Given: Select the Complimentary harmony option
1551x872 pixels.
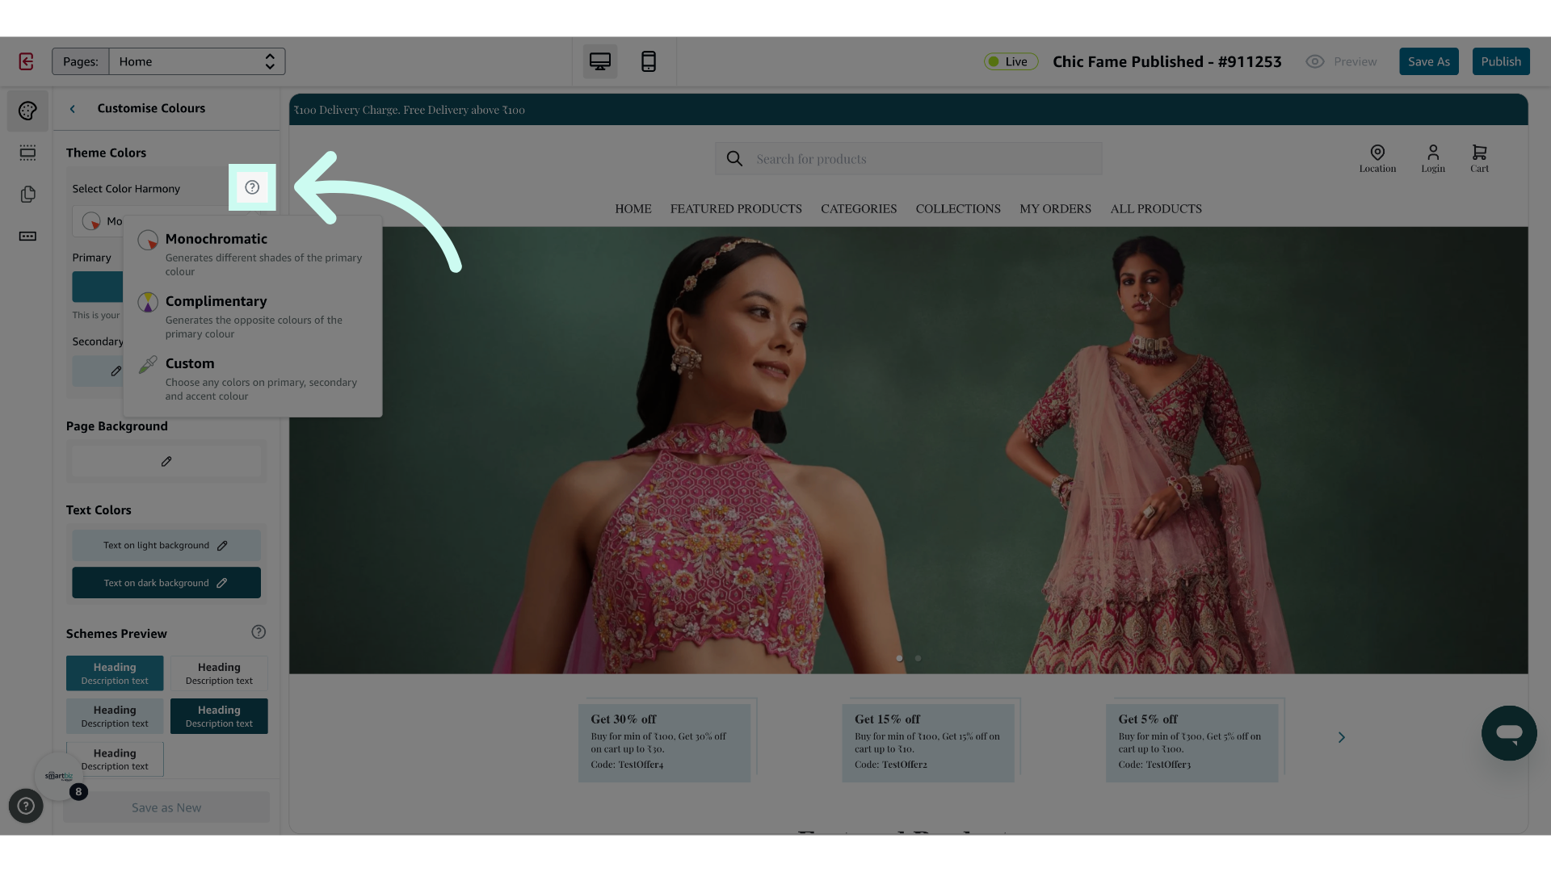Looking at the screenshot, I should pyautogui.click(x=251, y=317).
